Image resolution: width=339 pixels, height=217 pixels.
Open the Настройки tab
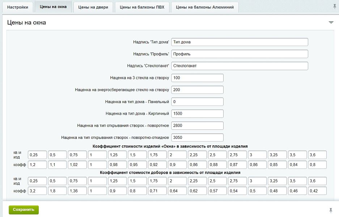pyautogui.click(x=18, y=7)
